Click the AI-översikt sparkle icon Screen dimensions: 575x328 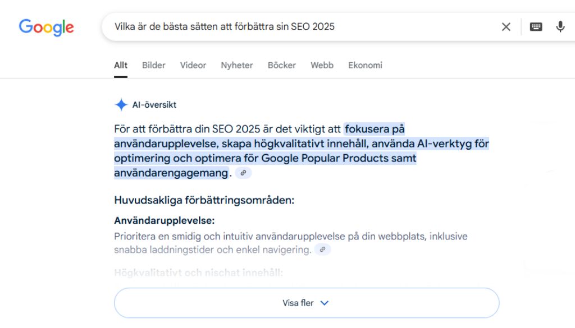pyautogui.click(x=121, y=105)
